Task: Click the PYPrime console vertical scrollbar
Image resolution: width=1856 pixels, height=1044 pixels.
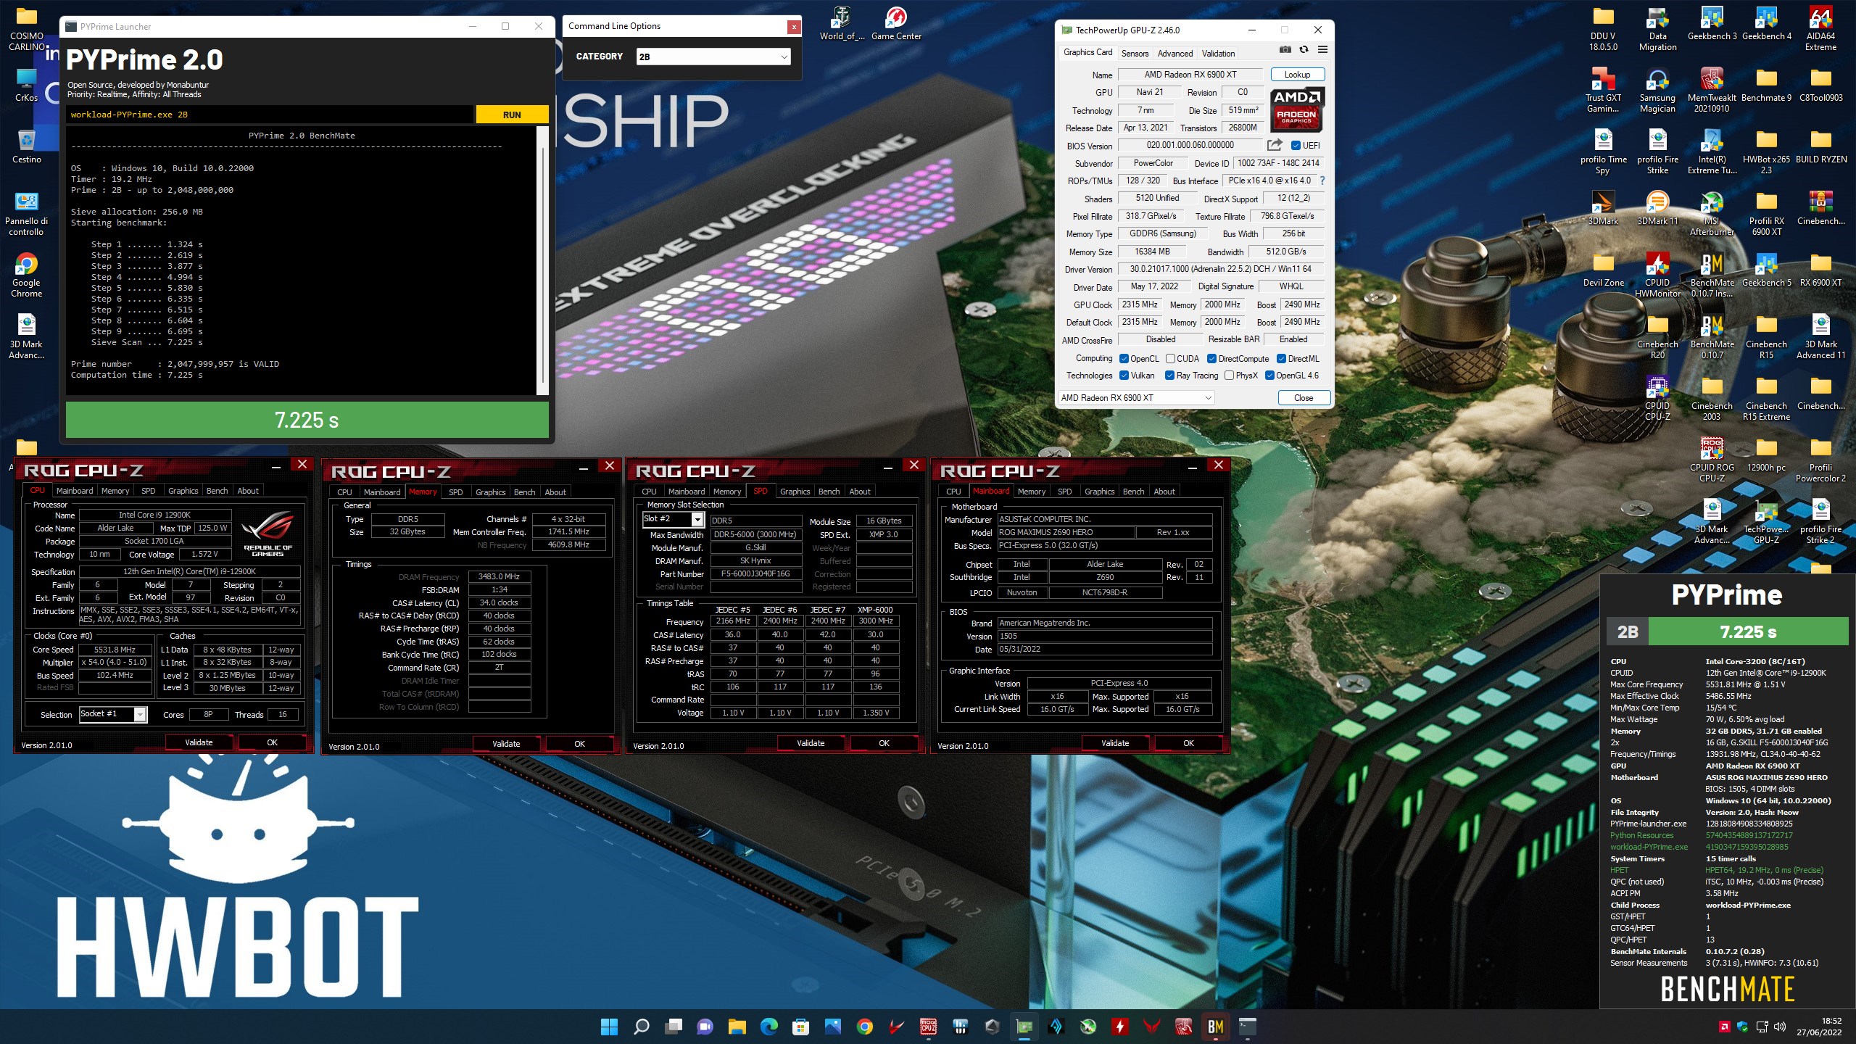Action: point(543,261)
